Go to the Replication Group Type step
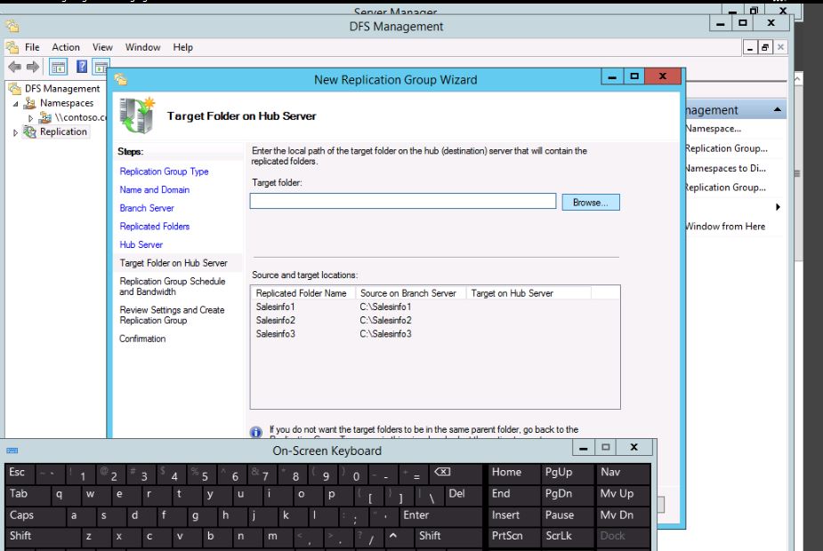 (164, 172)
